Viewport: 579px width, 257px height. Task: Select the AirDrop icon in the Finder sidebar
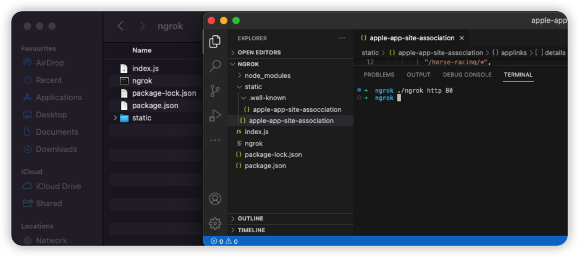pos(27,63)
